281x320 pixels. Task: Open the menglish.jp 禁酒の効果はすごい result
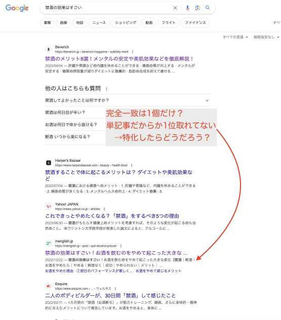pyautogui.click(x=116, y=253)
